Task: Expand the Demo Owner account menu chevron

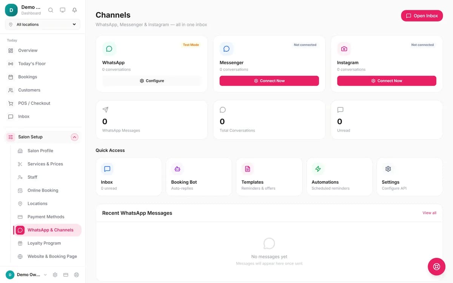Action: [45, 275]
